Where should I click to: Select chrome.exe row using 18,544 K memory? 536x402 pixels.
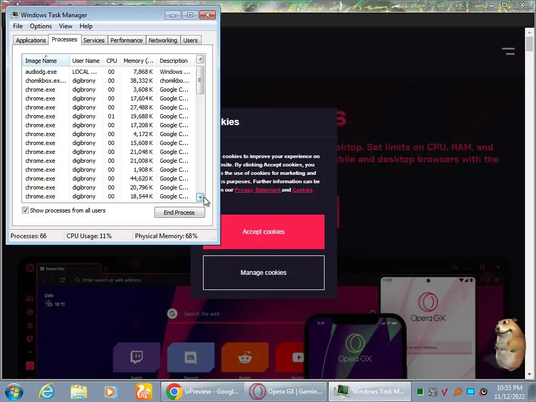point(109,196)
